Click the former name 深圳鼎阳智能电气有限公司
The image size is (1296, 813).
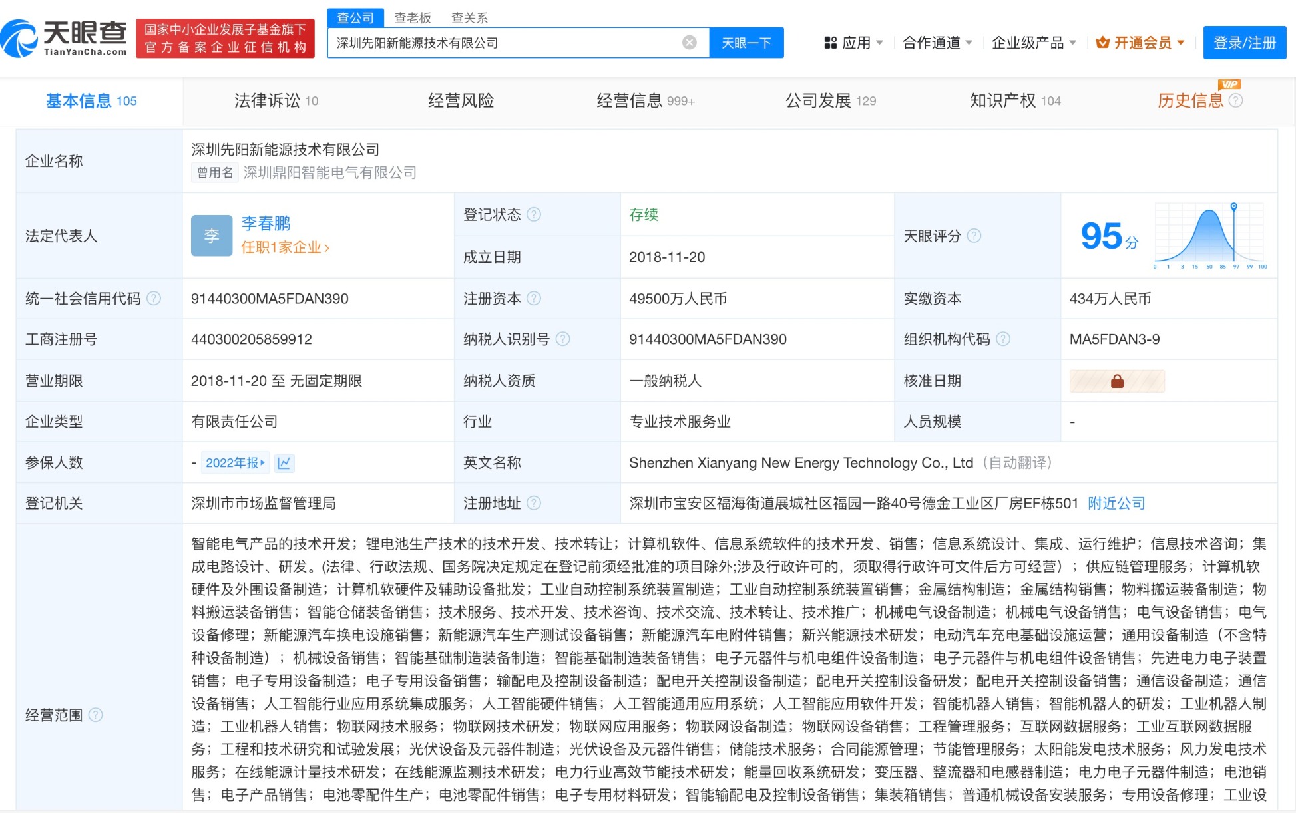pos(329,173)
